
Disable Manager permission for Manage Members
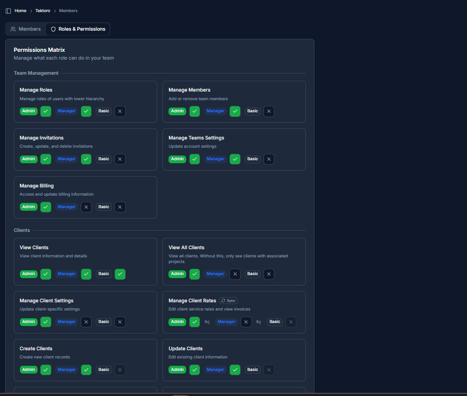point(235,111)
